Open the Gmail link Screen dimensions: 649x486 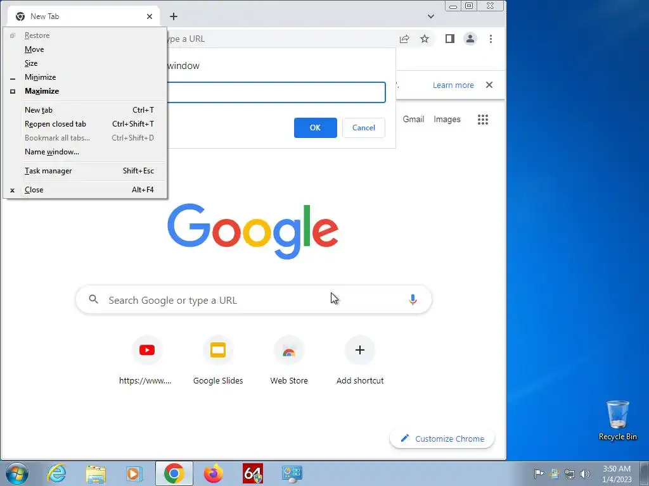coord(413,119)
